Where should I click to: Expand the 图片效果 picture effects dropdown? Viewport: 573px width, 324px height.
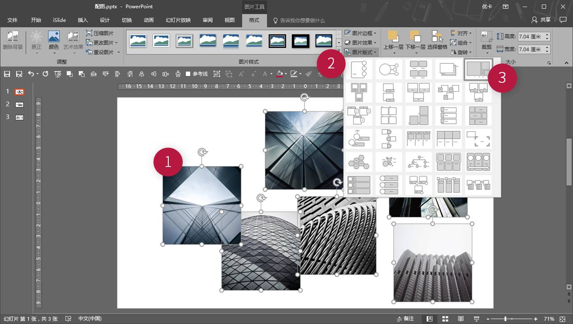360,43
